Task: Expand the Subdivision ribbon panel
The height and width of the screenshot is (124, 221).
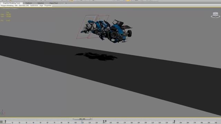Action: [34, 6]
